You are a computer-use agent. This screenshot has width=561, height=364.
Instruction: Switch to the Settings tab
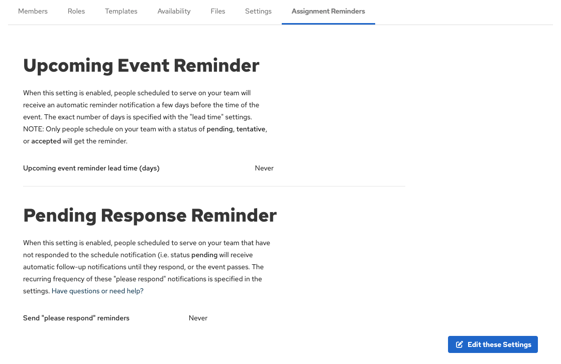[x=258, y=11]
